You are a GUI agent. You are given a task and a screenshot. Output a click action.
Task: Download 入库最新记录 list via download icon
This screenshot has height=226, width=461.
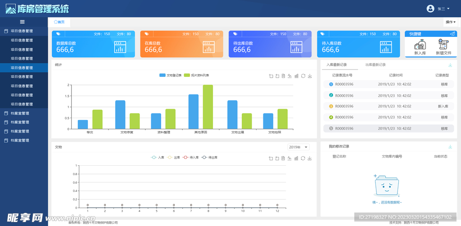450,65
